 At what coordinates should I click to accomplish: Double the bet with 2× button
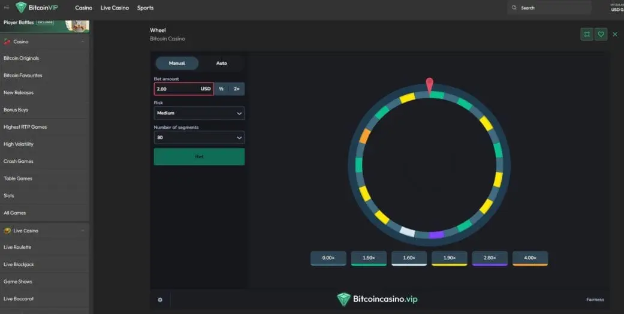237,89
